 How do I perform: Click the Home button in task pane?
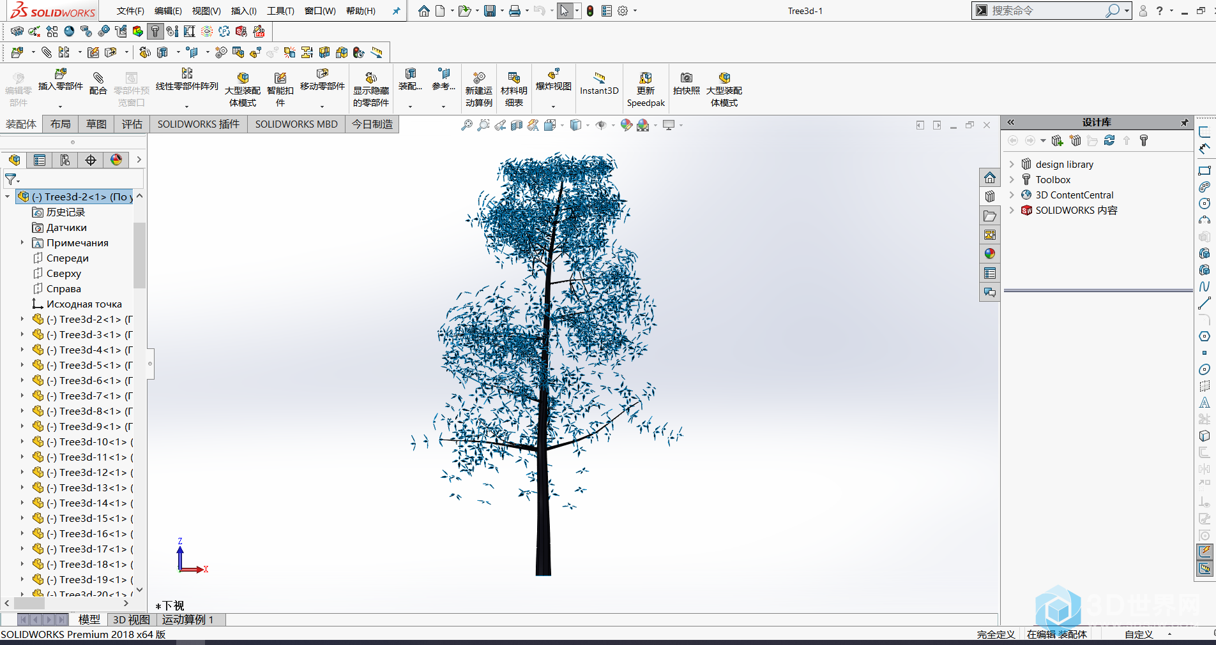point(989,177)
